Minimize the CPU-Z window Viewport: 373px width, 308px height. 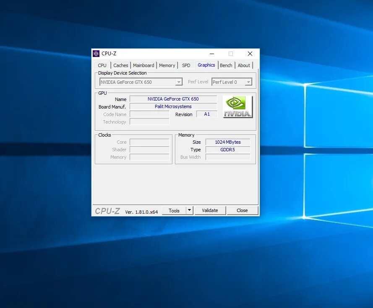pyautogui.click(x=212, y=54)
